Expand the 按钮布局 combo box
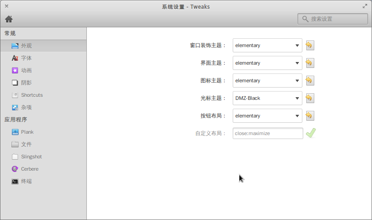This screenshot has height=220, width=372. 267,116
